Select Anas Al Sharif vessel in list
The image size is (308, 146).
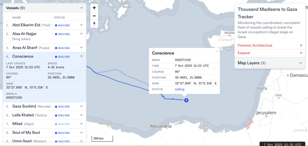tap(25, 48)
